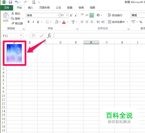Toggle bold formatting
This screenshot has width=145, height=133.
pos(28,22)
